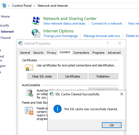Viewport: 139px width, 135px height.
Task: Click Control Panel in the address breadcrumb
Action: click(22, 6)
